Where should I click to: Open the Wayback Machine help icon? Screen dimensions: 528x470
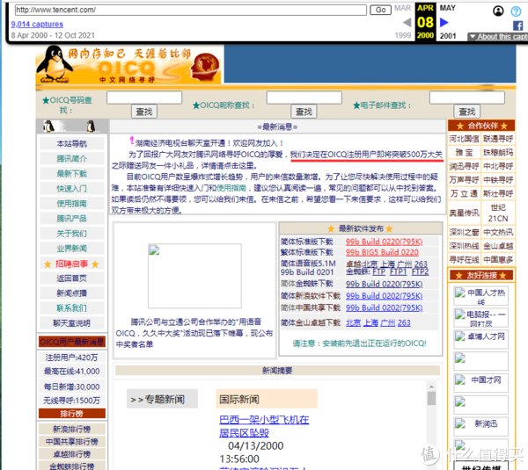[516, 11]
